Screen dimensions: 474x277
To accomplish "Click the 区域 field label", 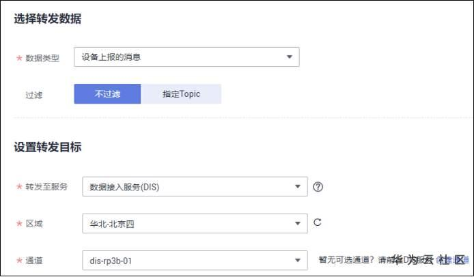I will tap(33, 223).
